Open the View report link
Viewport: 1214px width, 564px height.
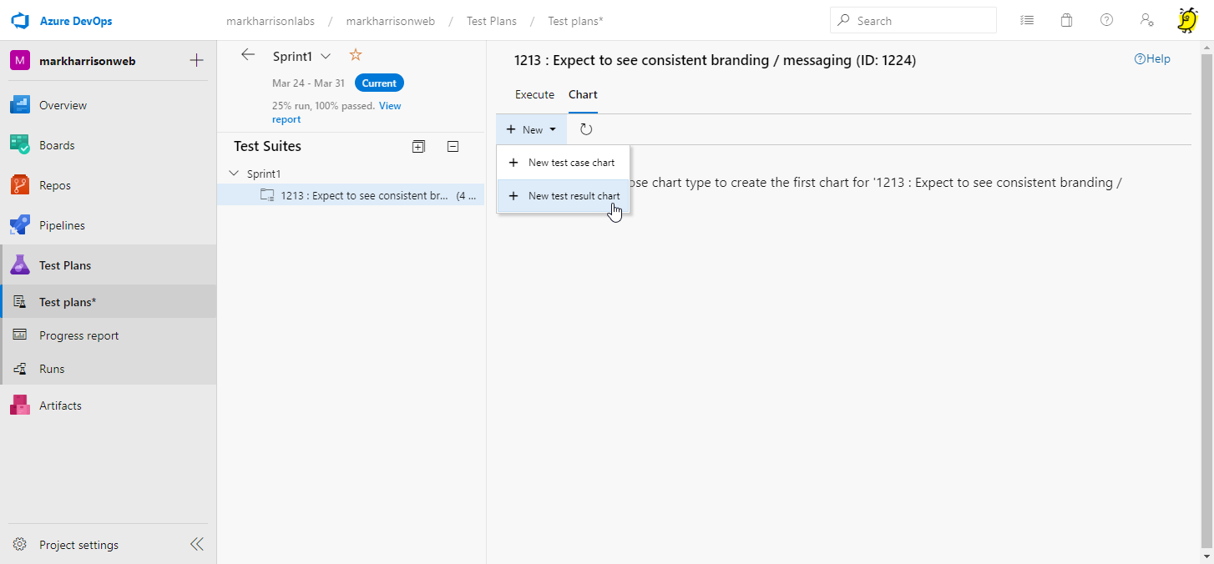coord(390,106)
